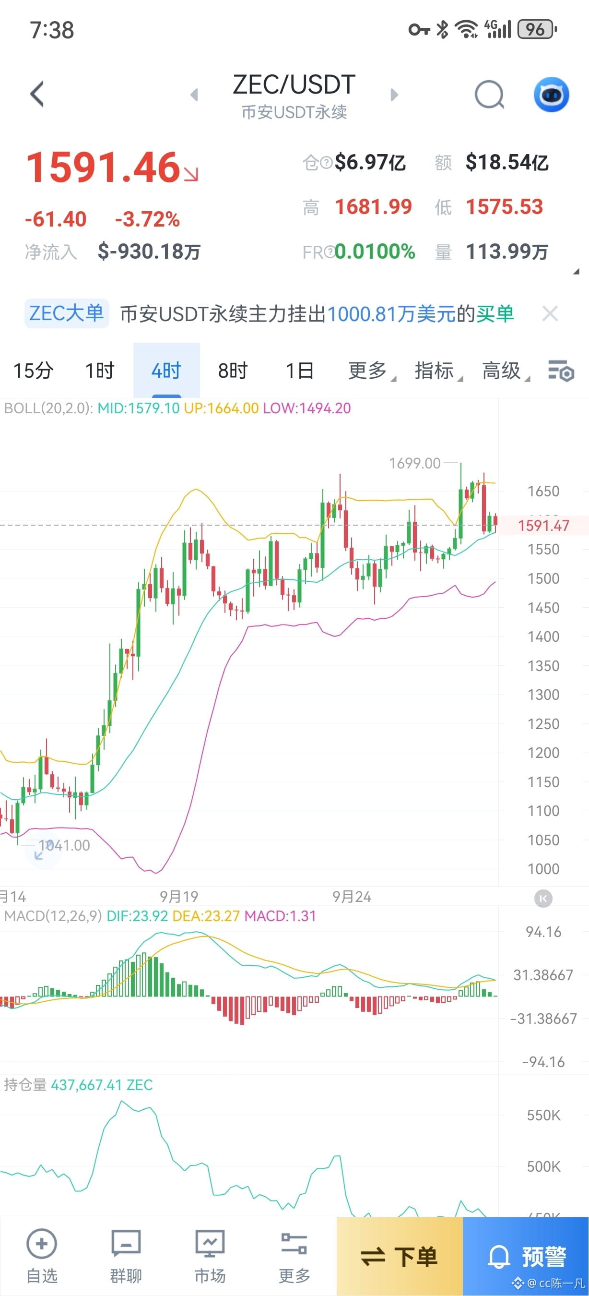The width and height of the screenshot is (589, 1296).
Task: Open the 市场 market icon
Action: [x=210, y=1243]
